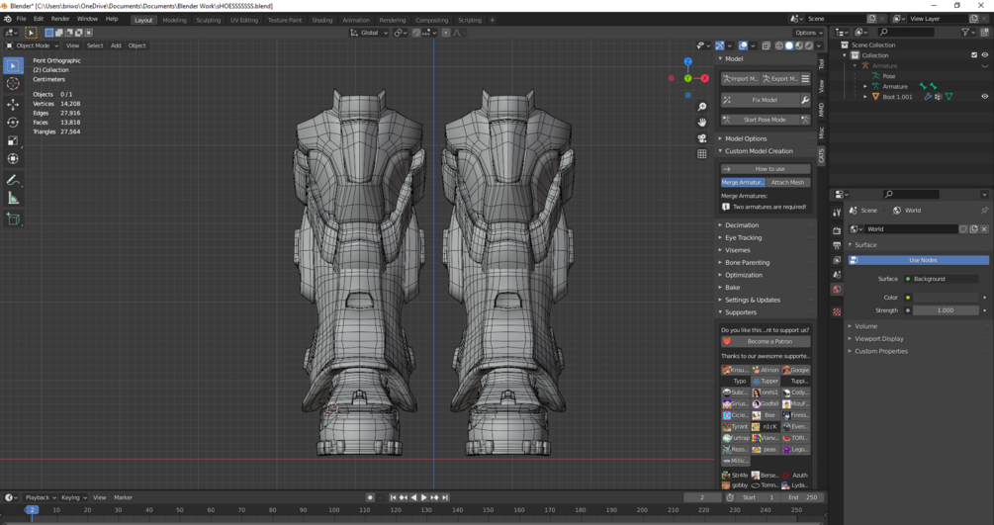Toggle Collection exclude checkbox in outliner

[x=974, y=55]
